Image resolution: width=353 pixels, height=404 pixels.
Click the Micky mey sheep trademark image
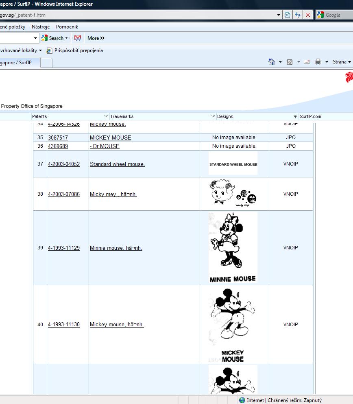(233, 194)
